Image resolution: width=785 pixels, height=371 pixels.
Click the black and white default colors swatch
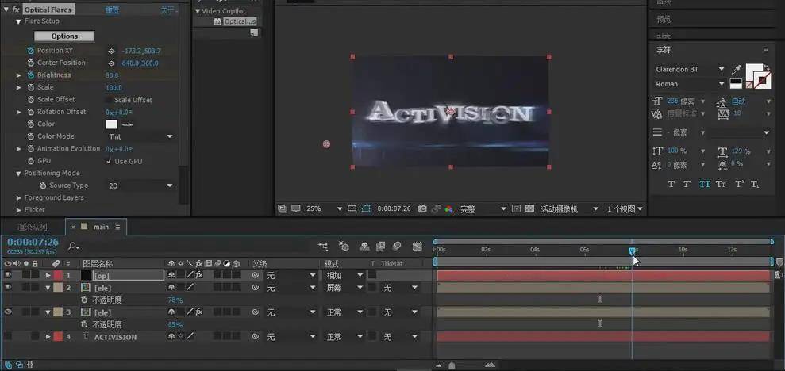(x=736, y=84)
